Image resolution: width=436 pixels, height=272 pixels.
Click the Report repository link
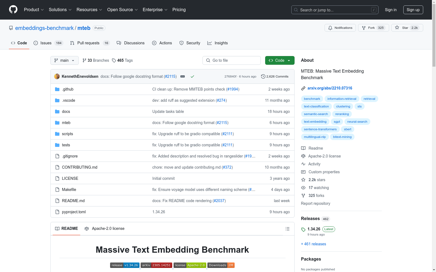pos(316,203)
